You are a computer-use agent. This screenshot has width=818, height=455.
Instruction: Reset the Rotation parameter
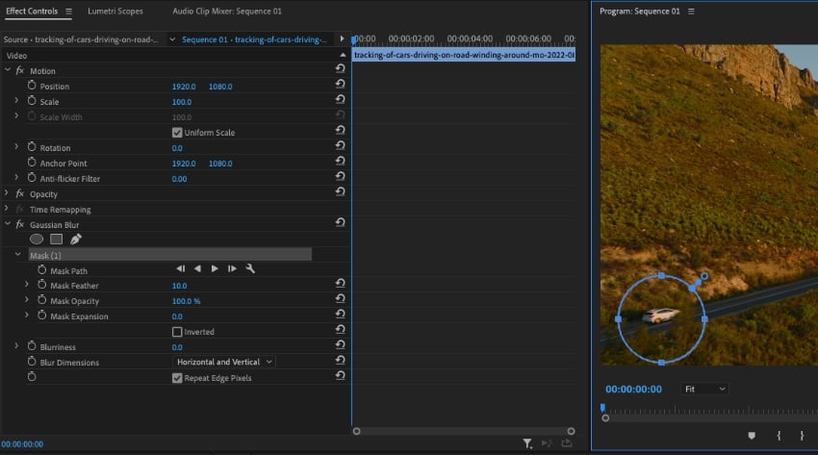(x=340, y=145)
